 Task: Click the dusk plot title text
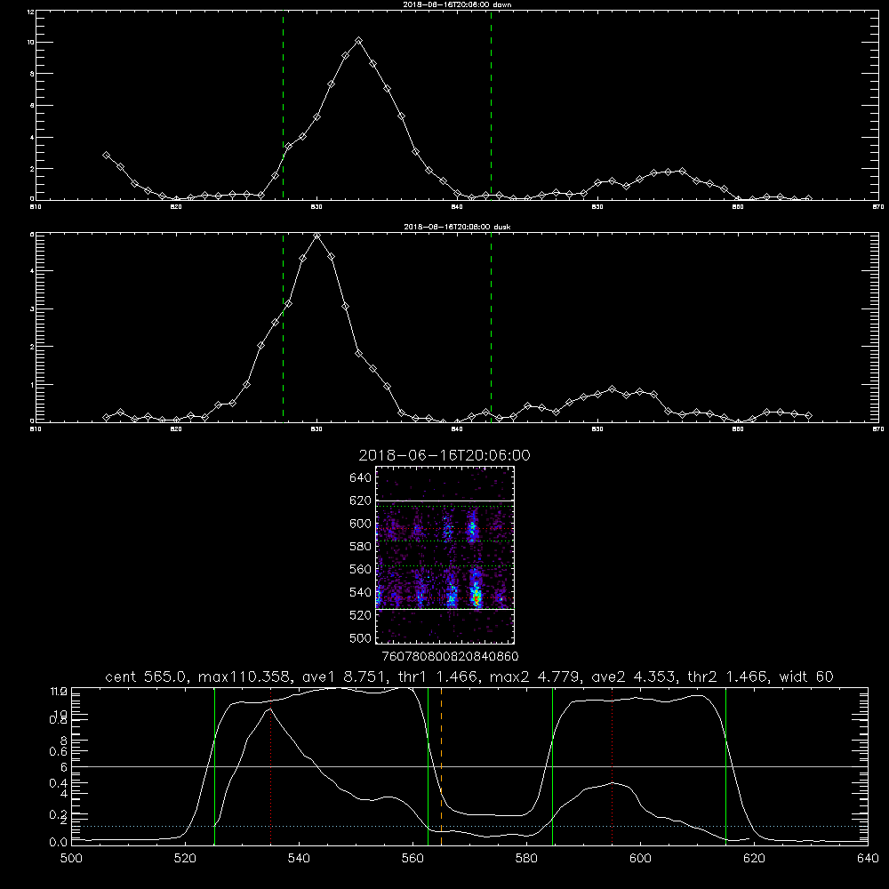457,227
